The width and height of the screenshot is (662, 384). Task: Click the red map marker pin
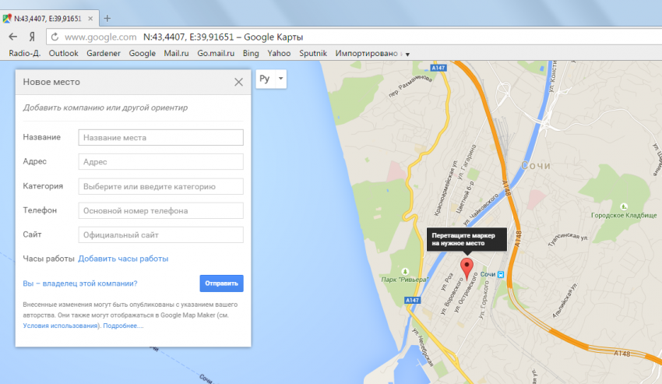[467, 268]
